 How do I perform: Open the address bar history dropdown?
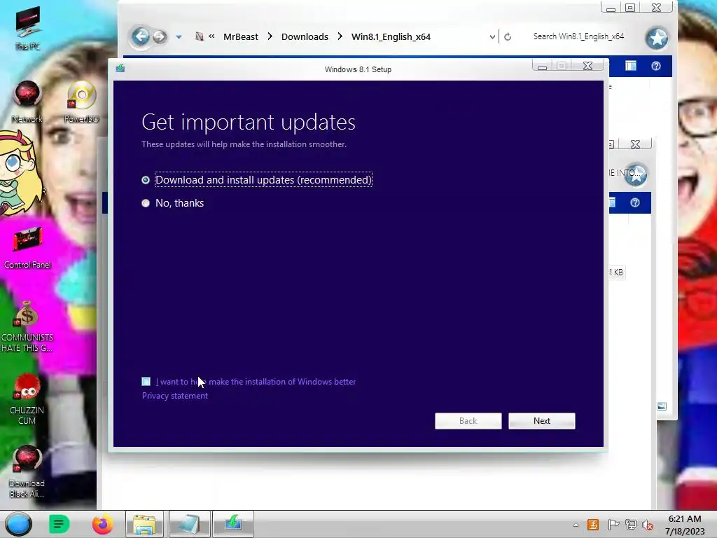tap(492, 36)
